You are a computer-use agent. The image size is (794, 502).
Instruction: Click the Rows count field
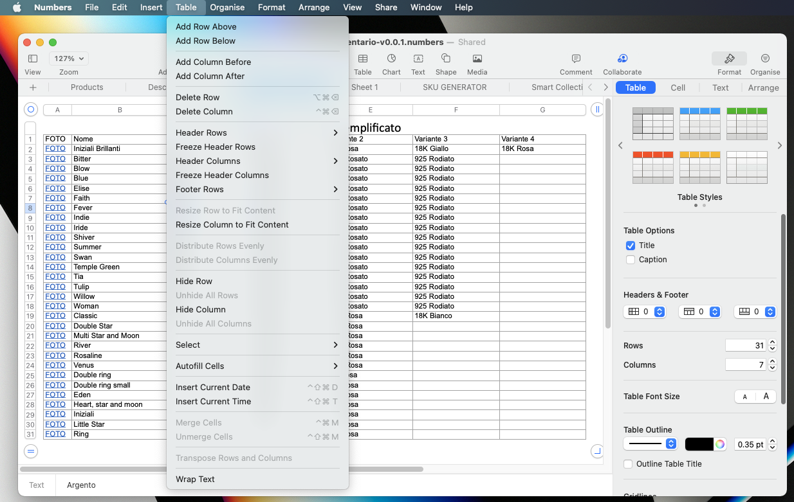(x=746, y=346)
